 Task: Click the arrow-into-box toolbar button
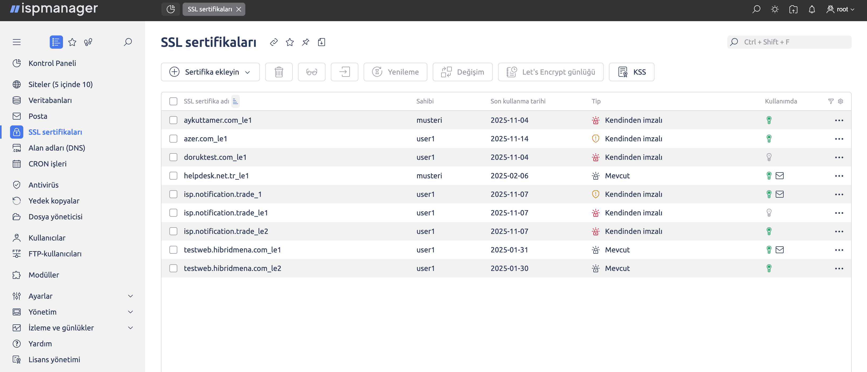click(x=344, y=72)
